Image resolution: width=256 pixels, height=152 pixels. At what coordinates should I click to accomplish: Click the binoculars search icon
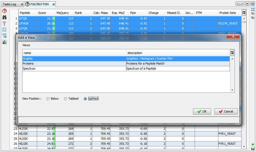[x=4, y=17]
